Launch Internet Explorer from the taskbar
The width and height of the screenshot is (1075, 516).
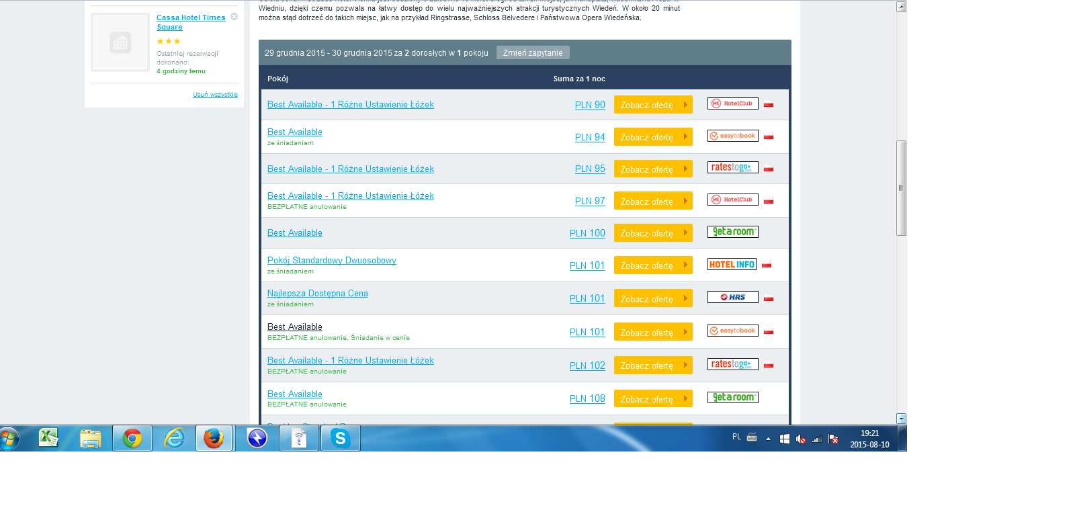[x=174, y=438]
